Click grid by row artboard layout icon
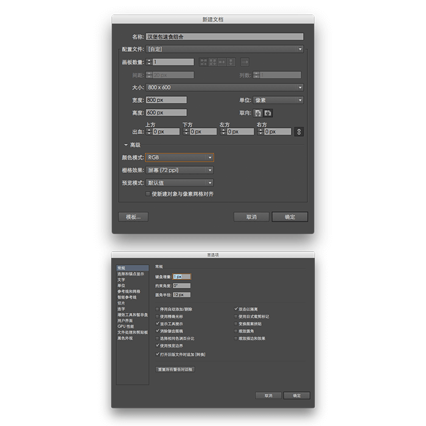426x426 pixels. pyautogui.click(x=204, y=62)
